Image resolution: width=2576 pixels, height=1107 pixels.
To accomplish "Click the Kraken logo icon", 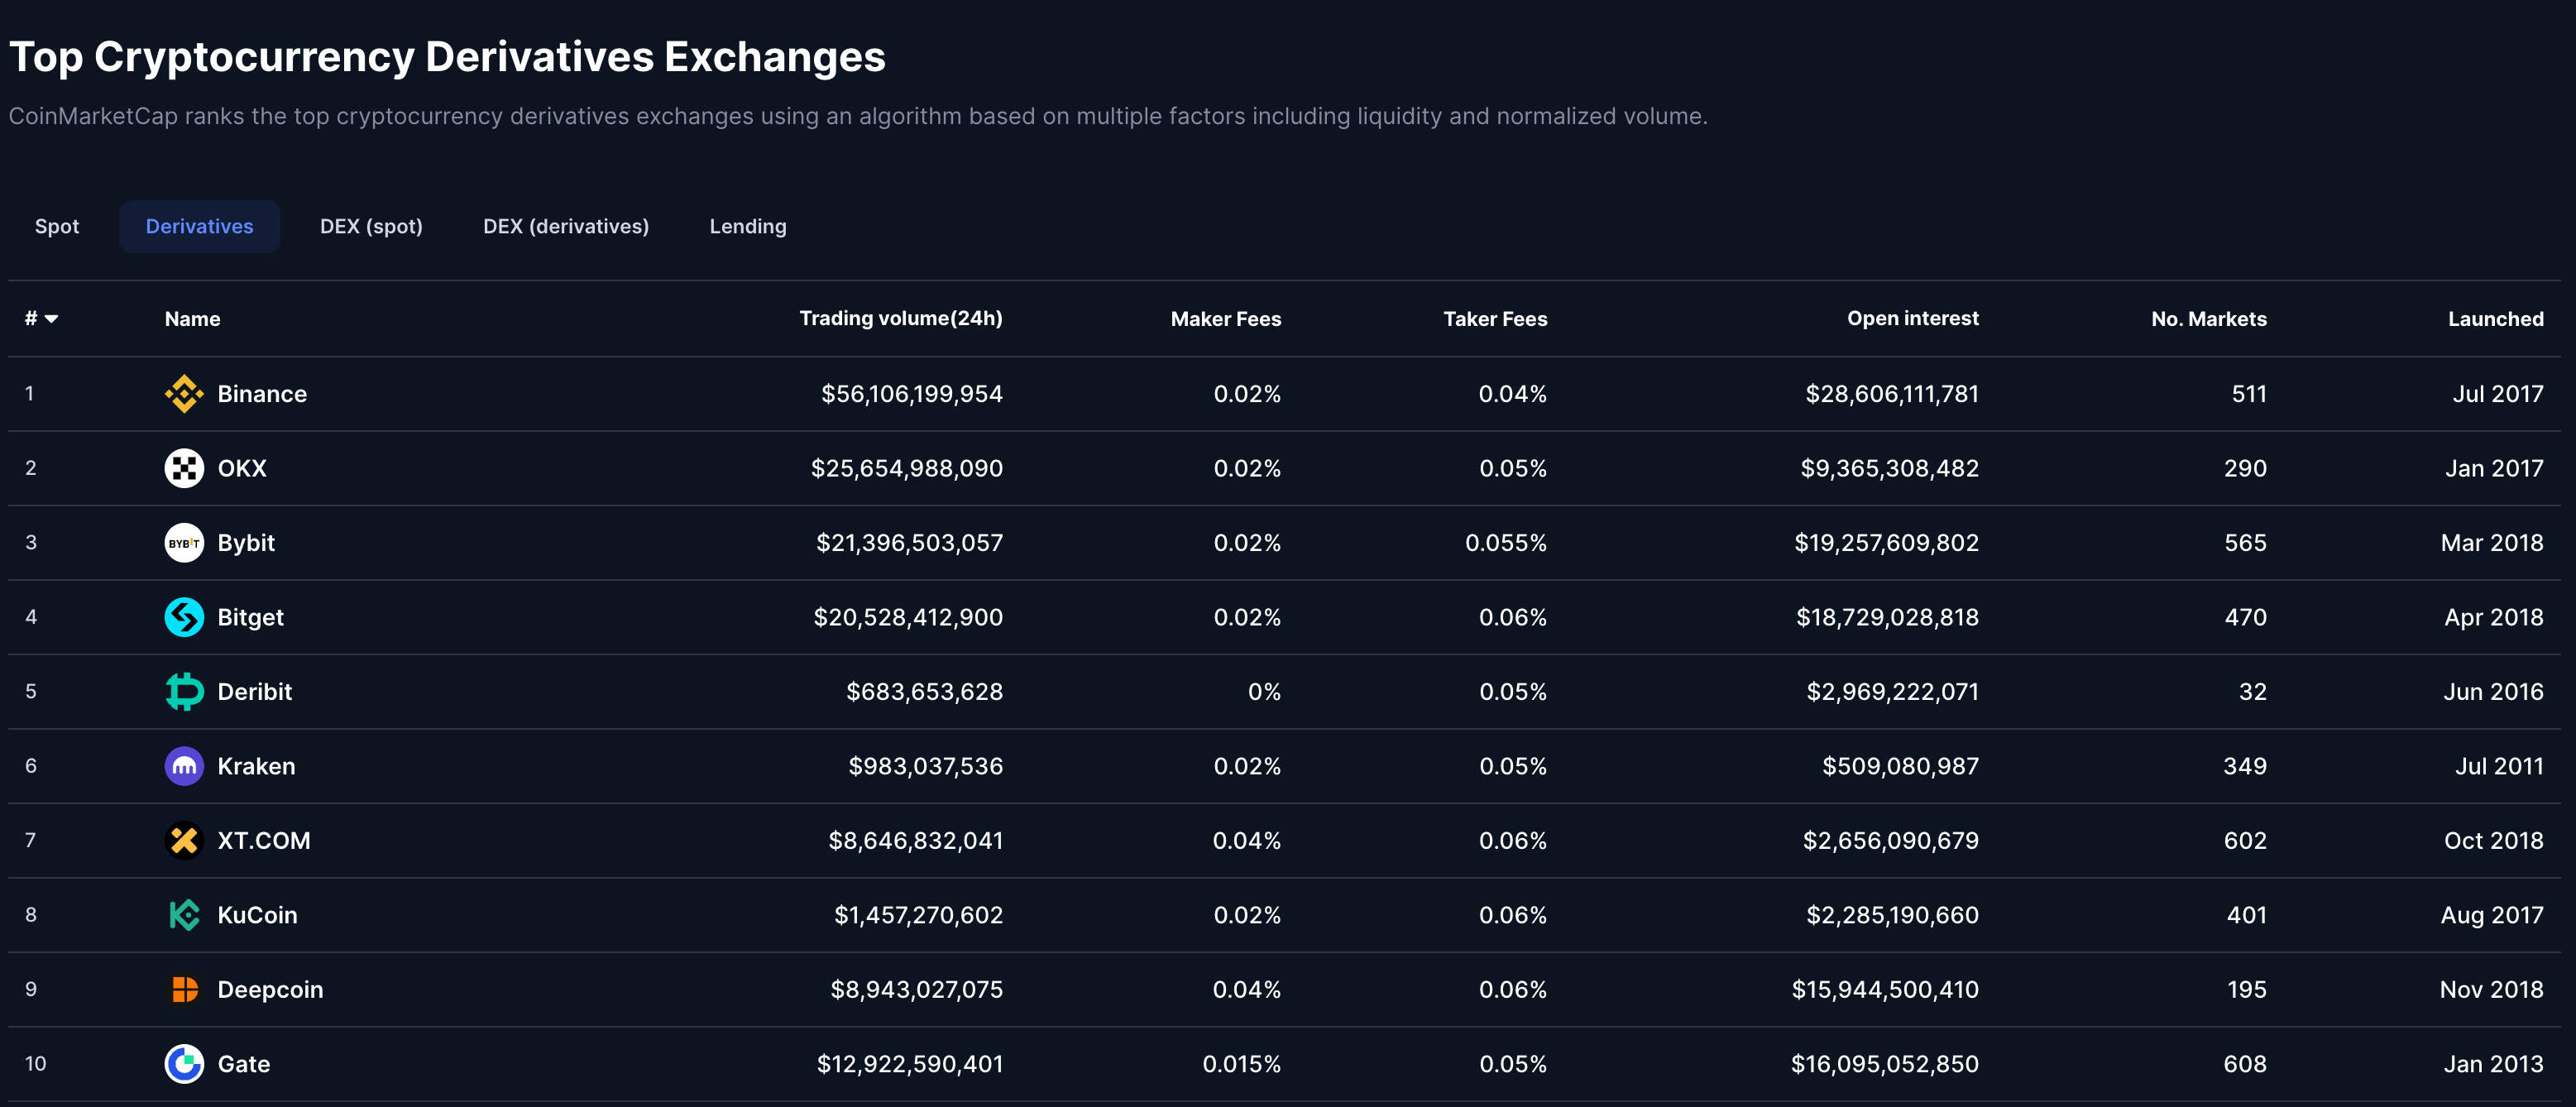I will pyautogui.click(x=184, y=766).
